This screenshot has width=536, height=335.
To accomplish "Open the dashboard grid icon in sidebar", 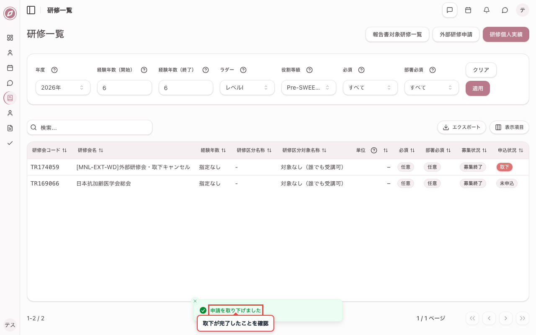I will point(10,38).
